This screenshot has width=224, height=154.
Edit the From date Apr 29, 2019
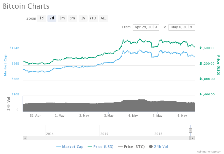tap(146, 27)
